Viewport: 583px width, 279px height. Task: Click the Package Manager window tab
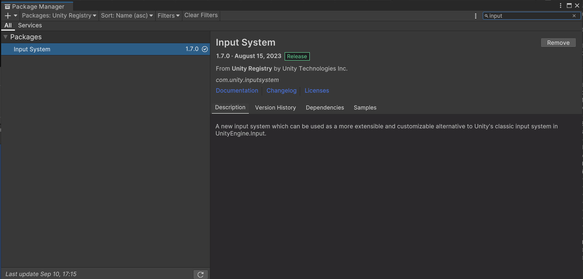point(37,6)
